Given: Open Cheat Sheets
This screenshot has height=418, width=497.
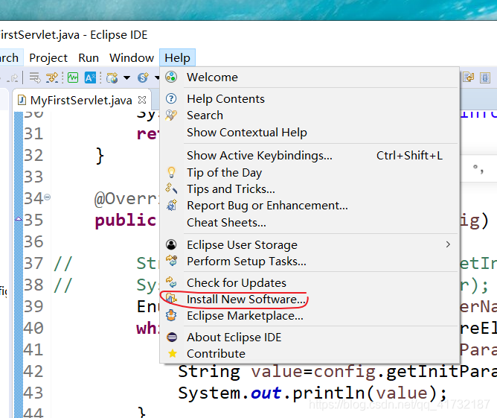Looking at the screenshot, I should click(309, 223).
